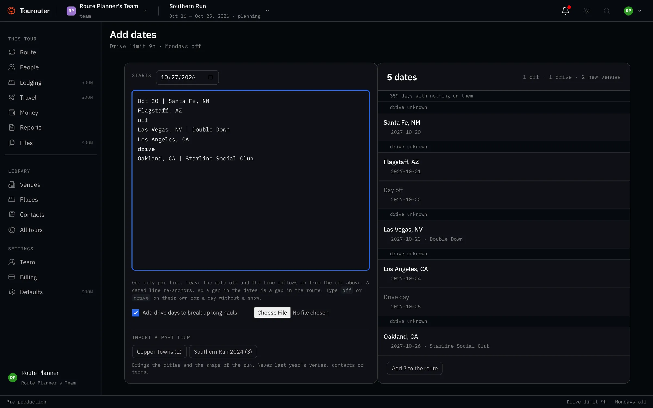Click the purple RP team avatar
This screenshot has height=408, width=653.
(71, 11)
